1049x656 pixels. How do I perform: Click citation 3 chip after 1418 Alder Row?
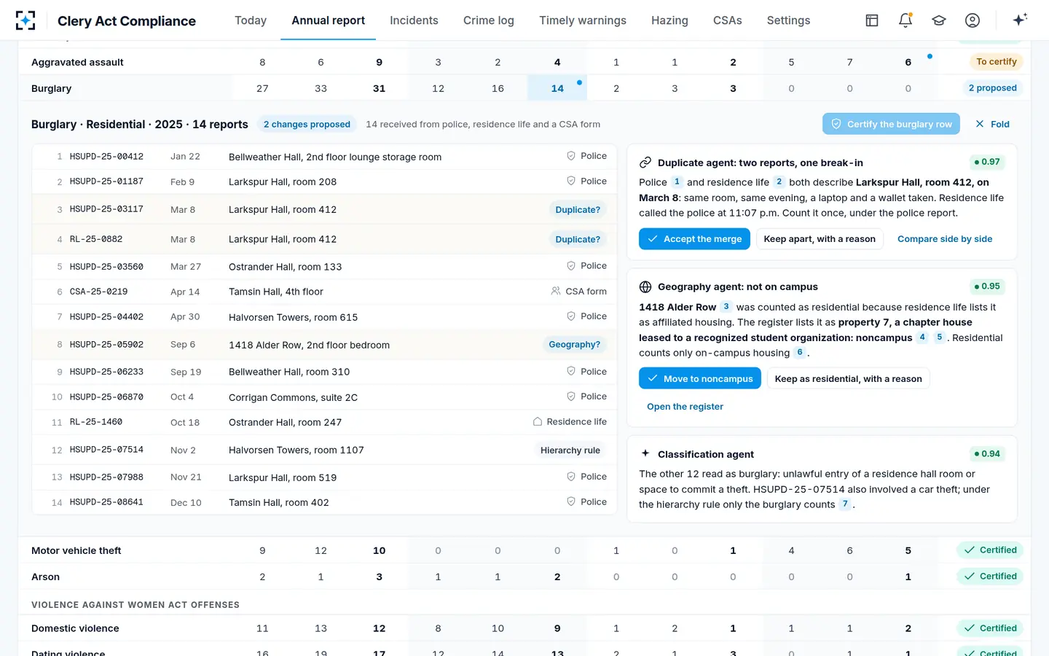click(x=726, y=306)
